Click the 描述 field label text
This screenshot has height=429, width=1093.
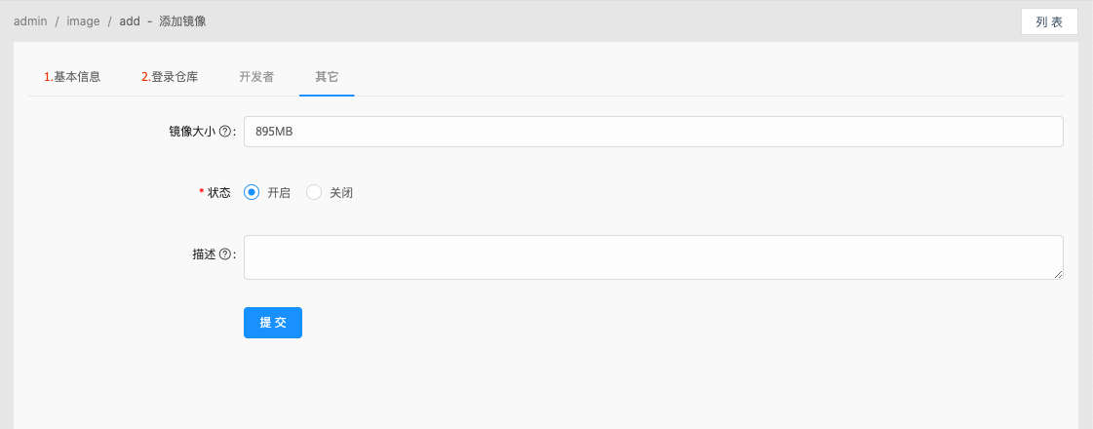pos(204,254)
